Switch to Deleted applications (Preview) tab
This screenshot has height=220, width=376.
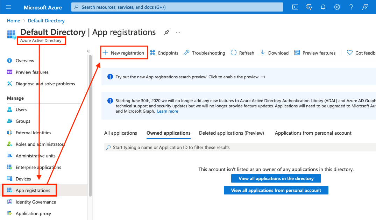point(231,133)
